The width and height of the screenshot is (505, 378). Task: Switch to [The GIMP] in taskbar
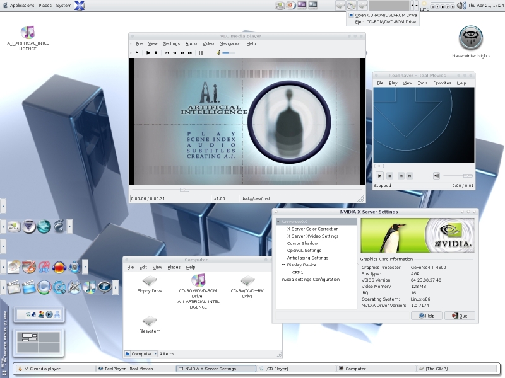tap(456, 369)
